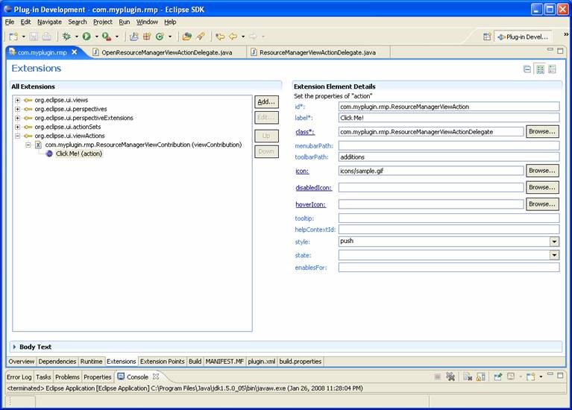Open the Debug dropdown arrow

point(77,37)
